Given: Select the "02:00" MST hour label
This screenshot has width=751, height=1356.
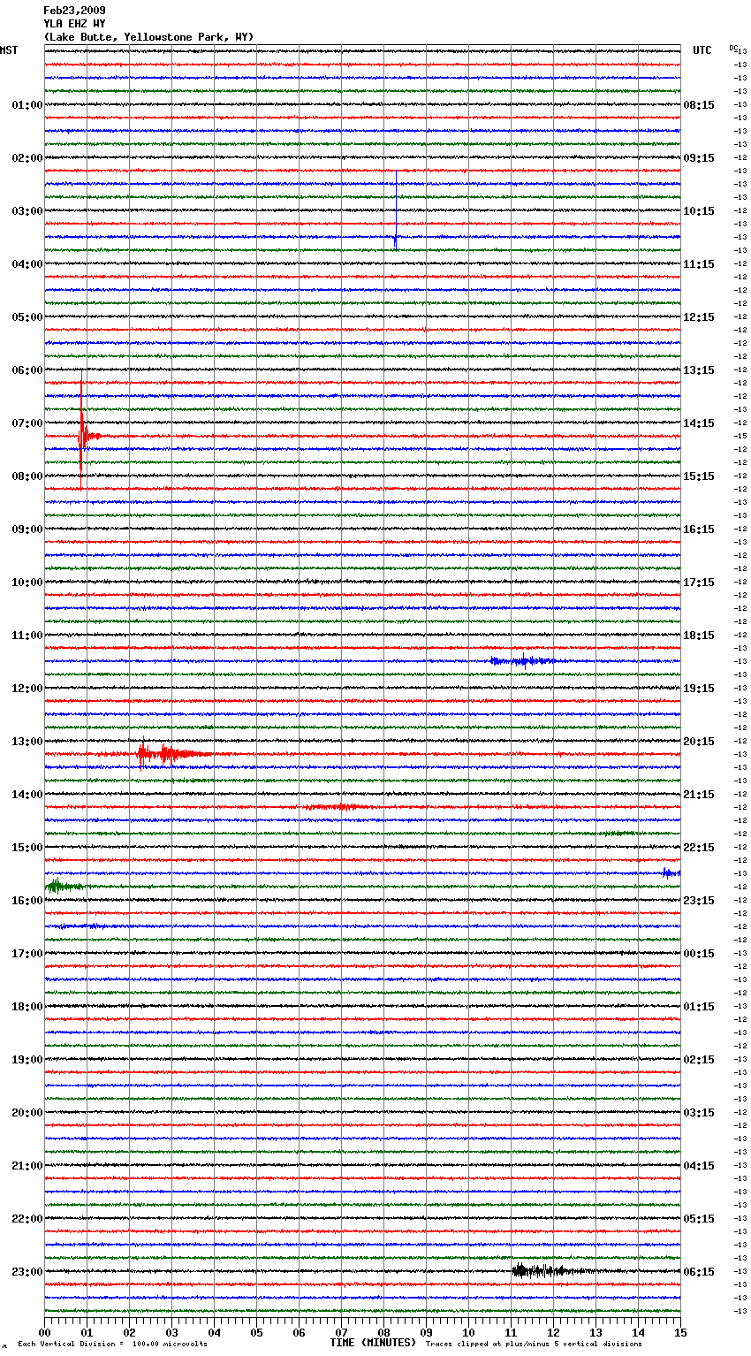Looking at the screenshot, I should click(27, 158).
